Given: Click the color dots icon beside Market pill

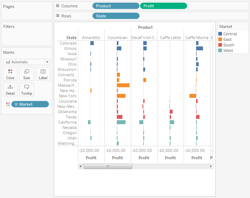Looking at the screenshot, I should [8, 104].
